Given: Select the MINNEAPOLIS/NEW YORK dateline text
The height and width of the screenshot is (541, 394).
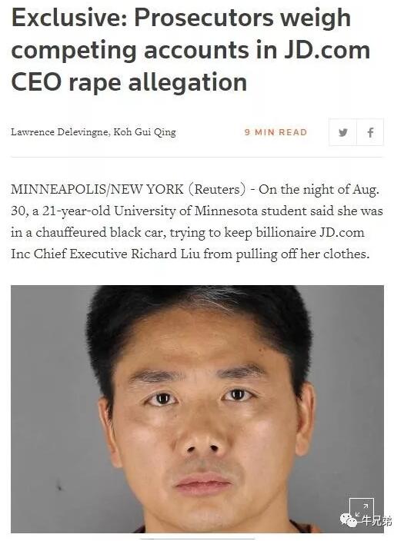Looking at the screenshot, I should click(97, 189).
